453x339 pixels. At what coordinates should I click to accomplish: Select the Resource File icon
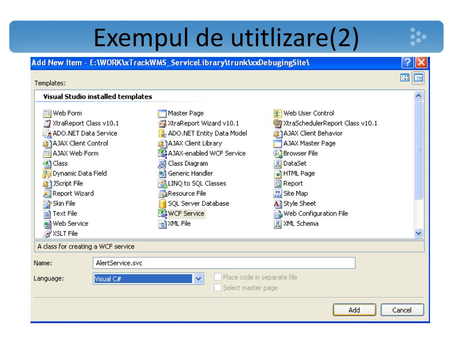[162, 194]
